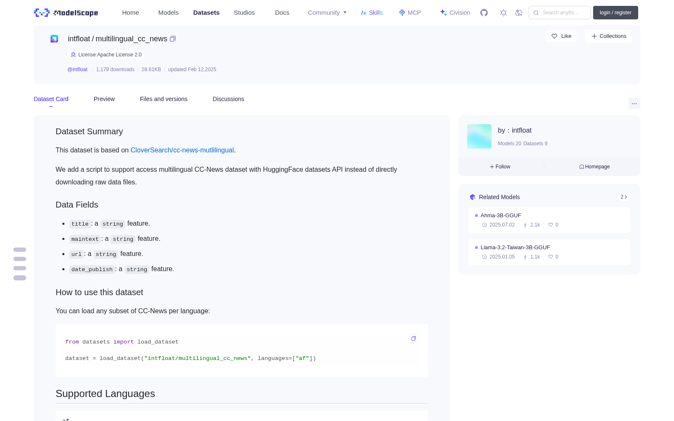Click the "updated Feb 12,2025" text
Viewport: 674px width, 421px height.
192,69
